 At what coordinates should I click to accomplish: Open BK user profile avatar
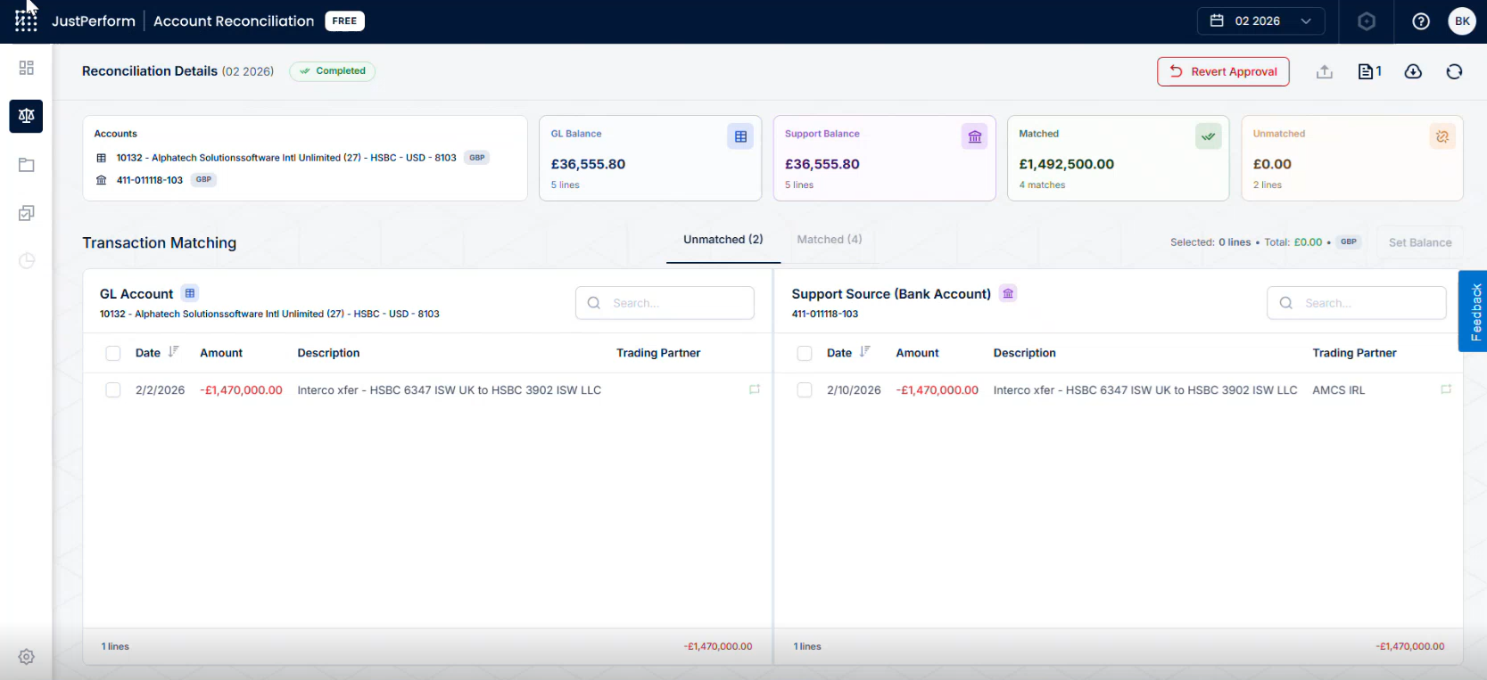pos(1462,21)
